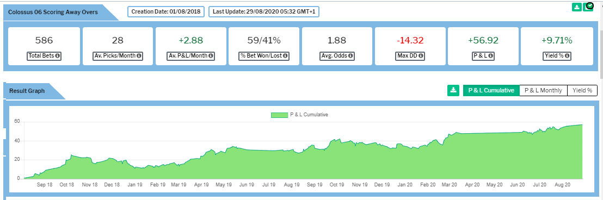This screenshot has height=200, width=603.
Task: Download the Result Graph via green download icon
Action: point(453,90)
